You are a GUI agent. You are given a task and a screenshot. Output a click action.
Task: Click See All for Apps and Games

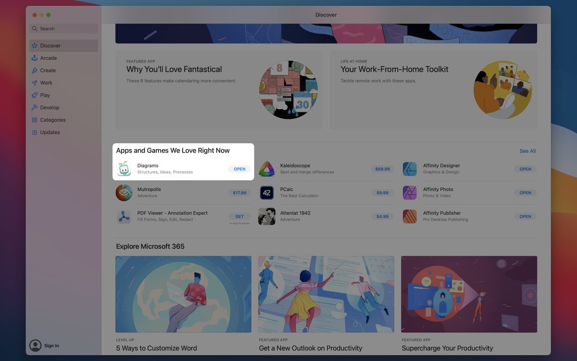[527, 151]
